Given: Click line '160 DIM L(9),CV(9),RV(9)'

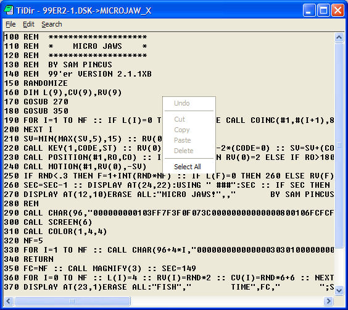Looking at the screenshot, I should 63,93.
